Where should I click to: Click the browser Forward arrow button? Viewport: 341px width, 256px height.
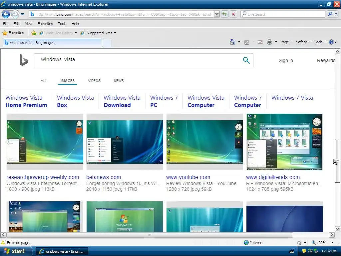[15, 14]
